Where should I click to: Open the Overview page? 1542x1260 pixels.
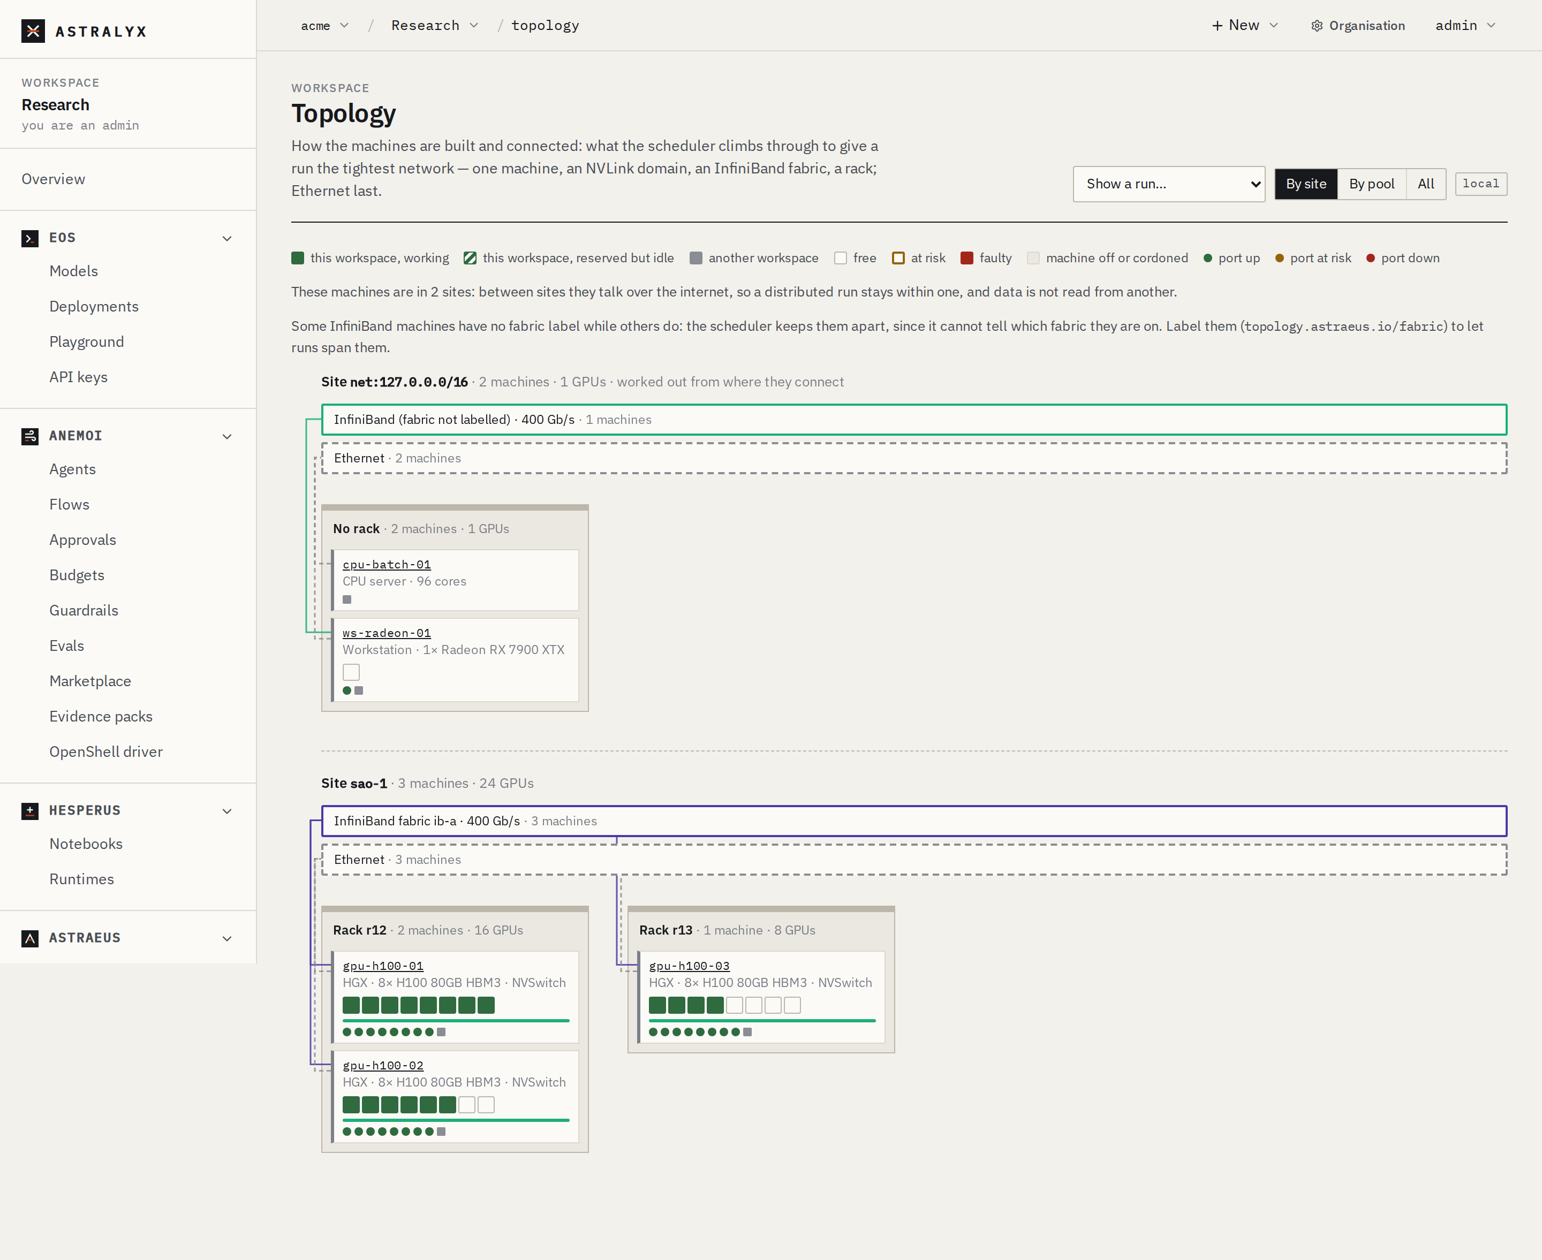click(x=53, y=179)
